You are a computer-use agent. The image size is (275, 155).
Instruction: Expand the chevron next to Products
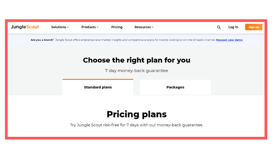pos(98,27)
